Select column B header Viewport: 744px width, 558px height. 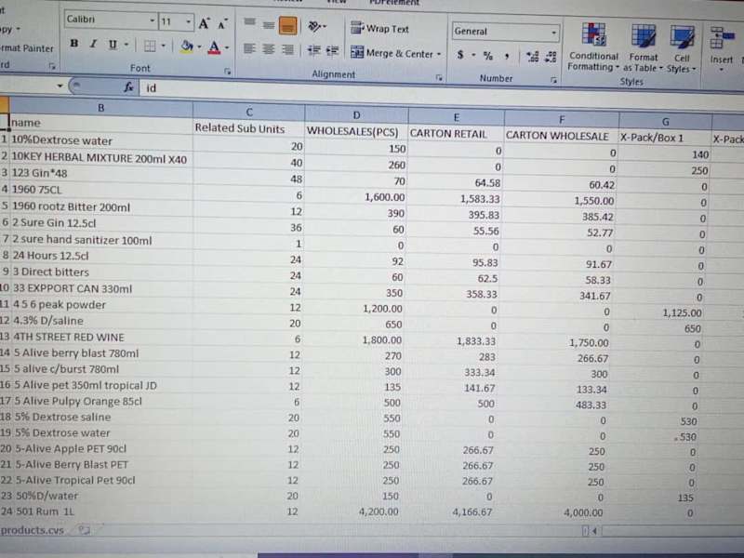tap(101, 108)
